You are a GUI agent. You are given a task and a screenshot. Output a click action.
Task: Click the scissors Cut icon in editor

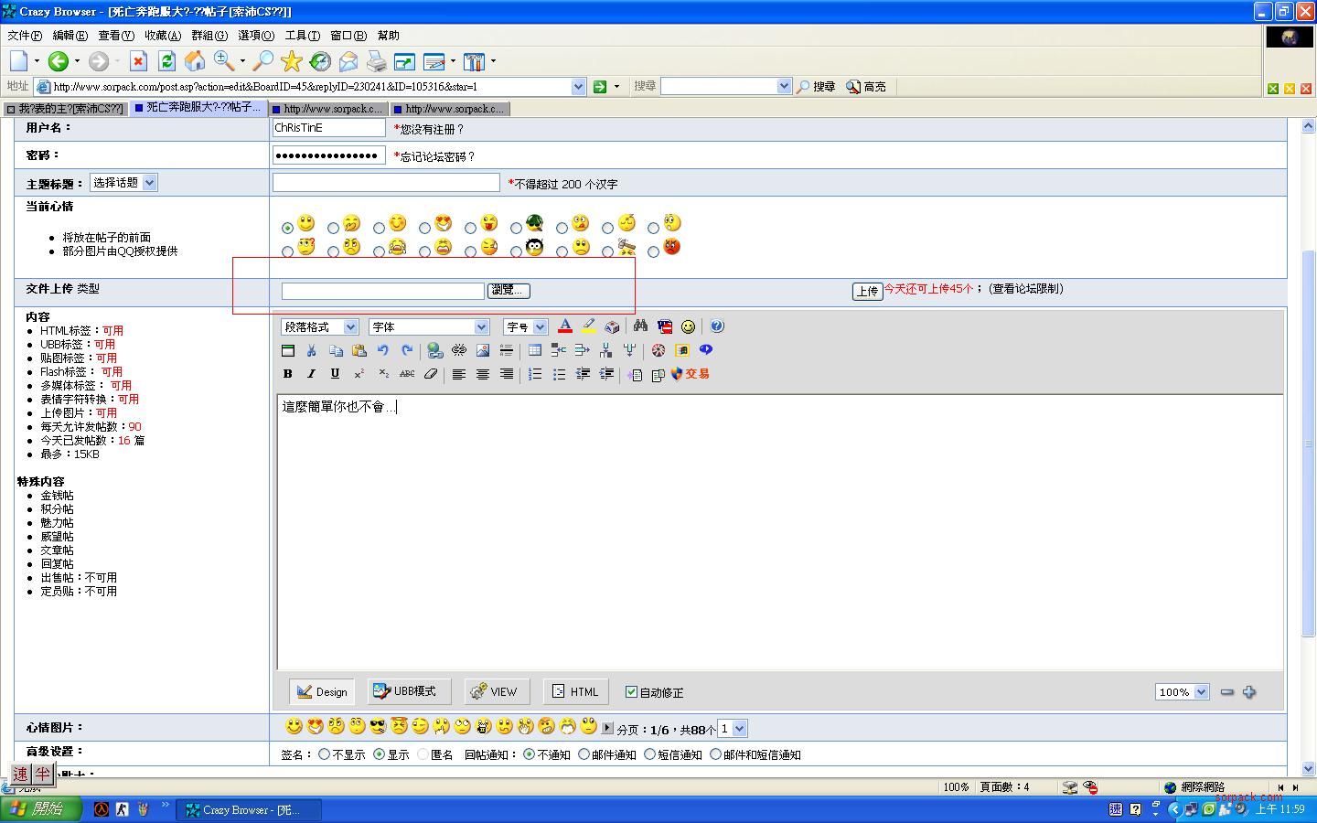[312, 350]
